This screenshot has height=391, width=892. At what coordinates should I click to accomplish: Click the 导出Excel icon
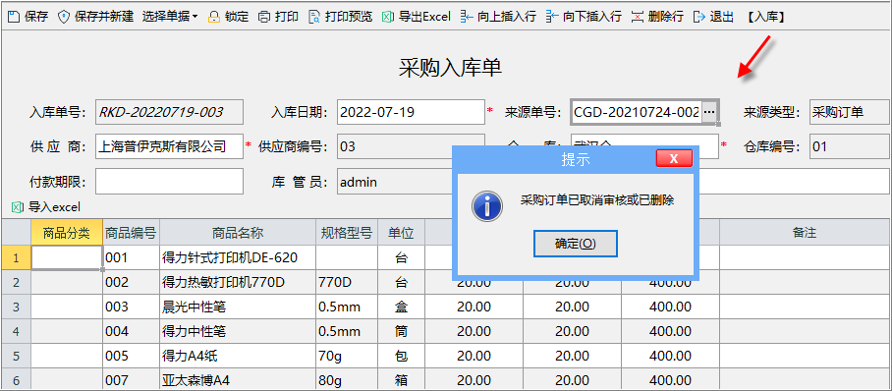tap(387, 17)
